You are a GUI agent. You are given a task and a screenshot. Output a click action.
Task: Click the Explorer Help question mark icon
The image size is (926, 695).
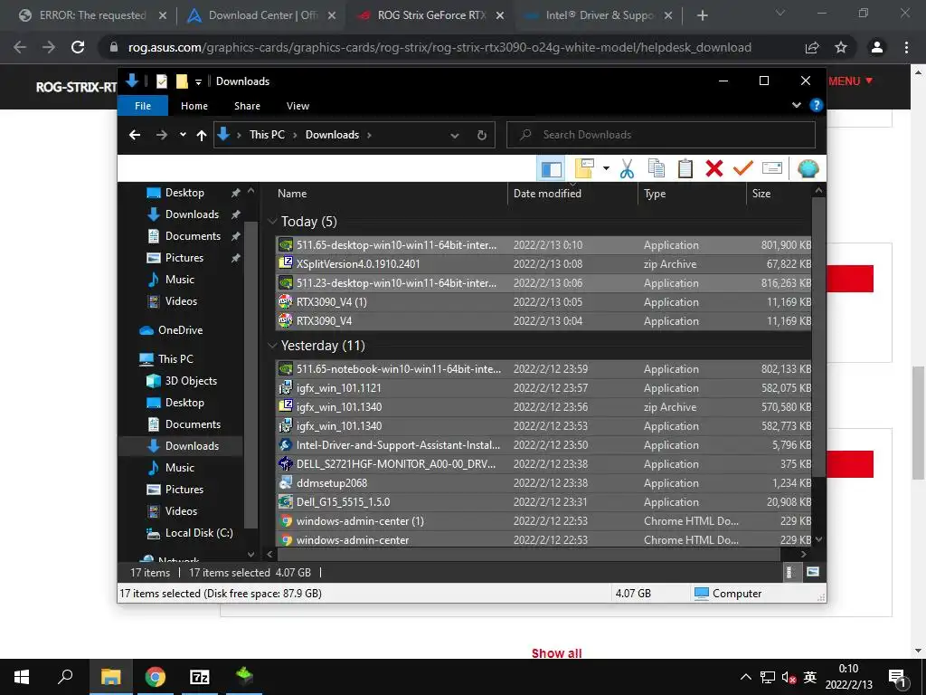point(817,105)
